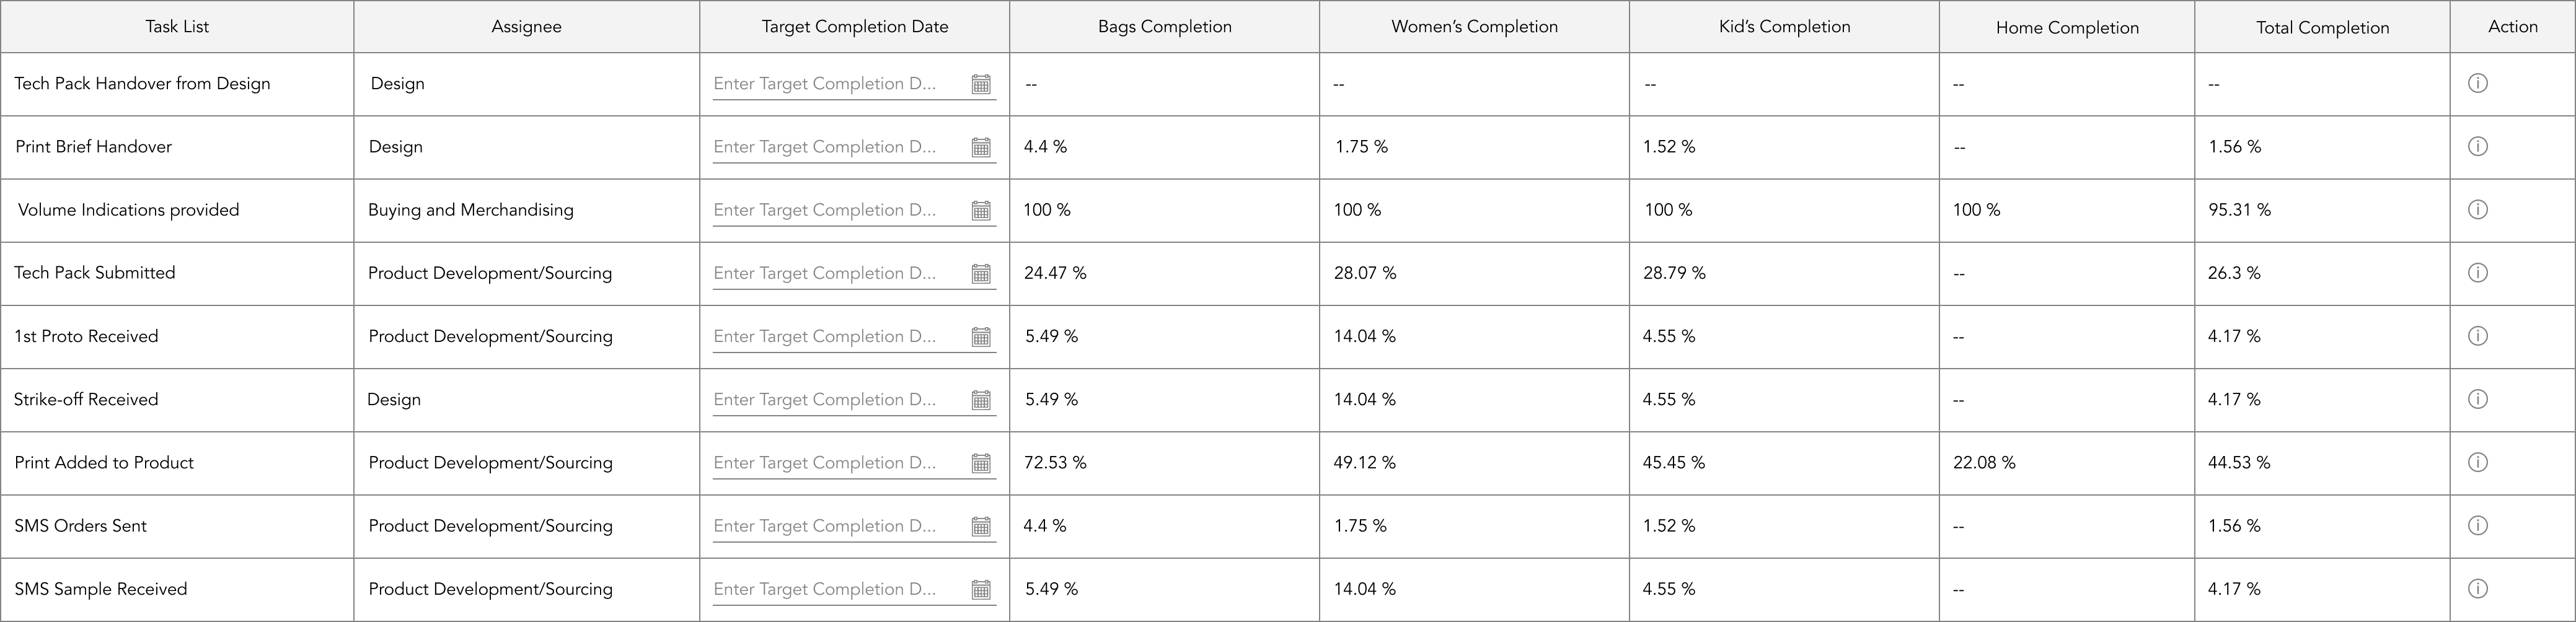The height and width of the screenshot is (622, 2576).
Task: View info for Volume Indications provided row
Action: click(2477, 209)
